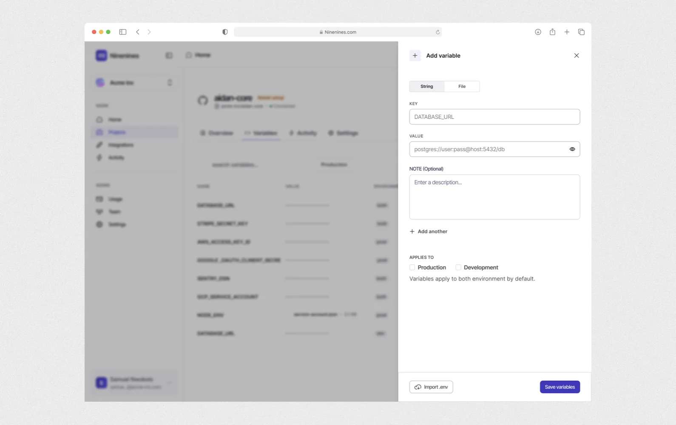Screen dimensions: 676x425
Task: Select the String variable type tab
Action: [427, 86]
